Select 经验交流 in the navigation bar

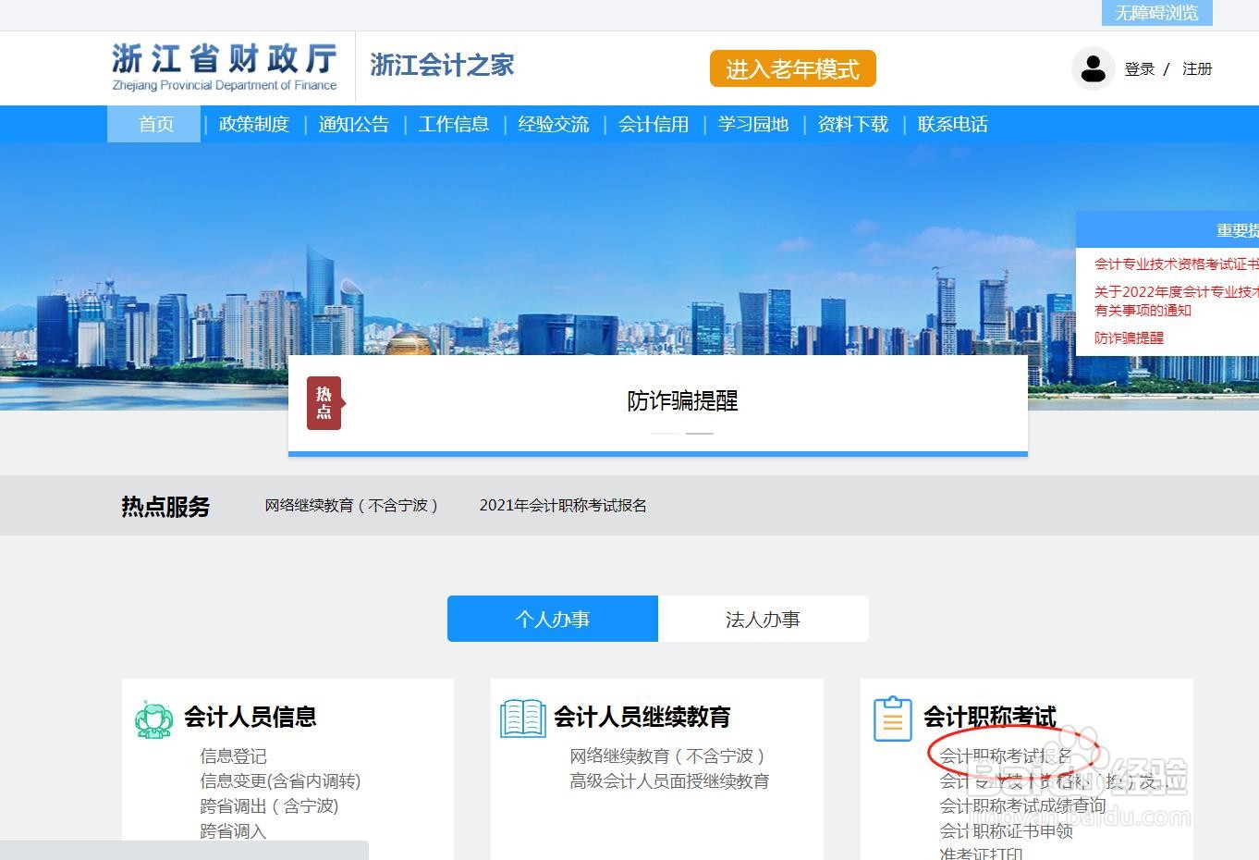(x=553, y=124)
